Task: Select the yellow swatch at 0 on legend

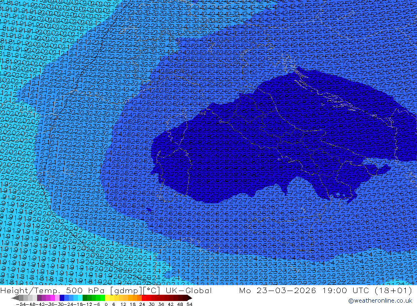Action: tap(108, 298)
